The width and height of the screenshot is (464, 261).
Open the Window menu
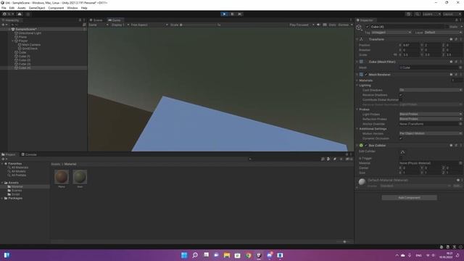(72, 8)
